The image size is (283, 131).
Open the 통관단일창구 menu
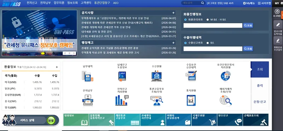pos(102,3)
